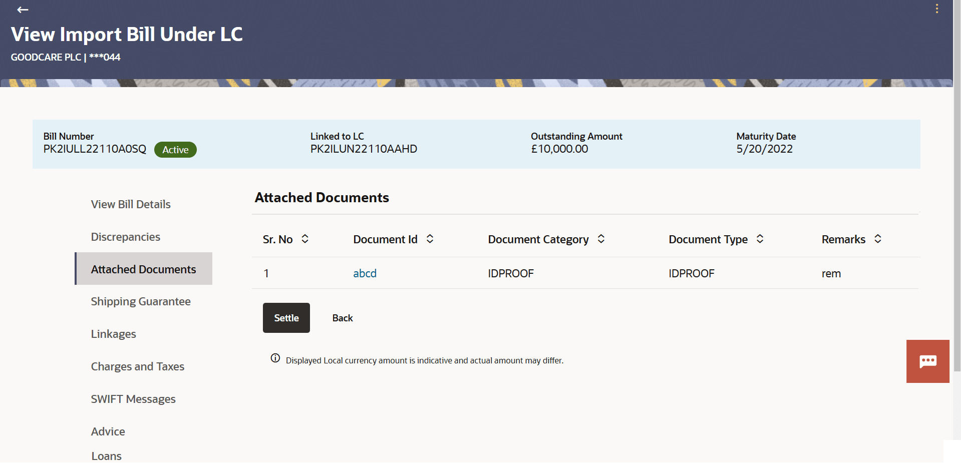Screen dimensions: 961x463
Task: Sort the Sr. No column
Action: click(x=305, y=239)
